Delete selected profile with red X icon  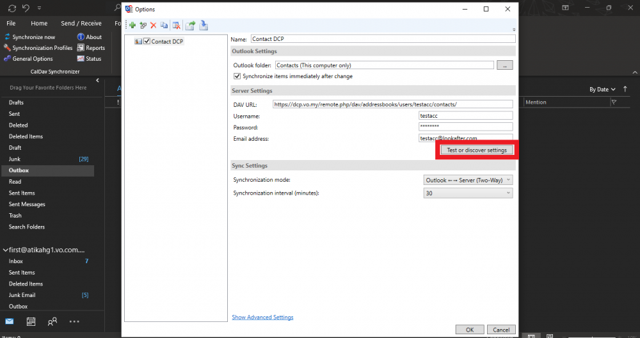click(x=153, y=26)
